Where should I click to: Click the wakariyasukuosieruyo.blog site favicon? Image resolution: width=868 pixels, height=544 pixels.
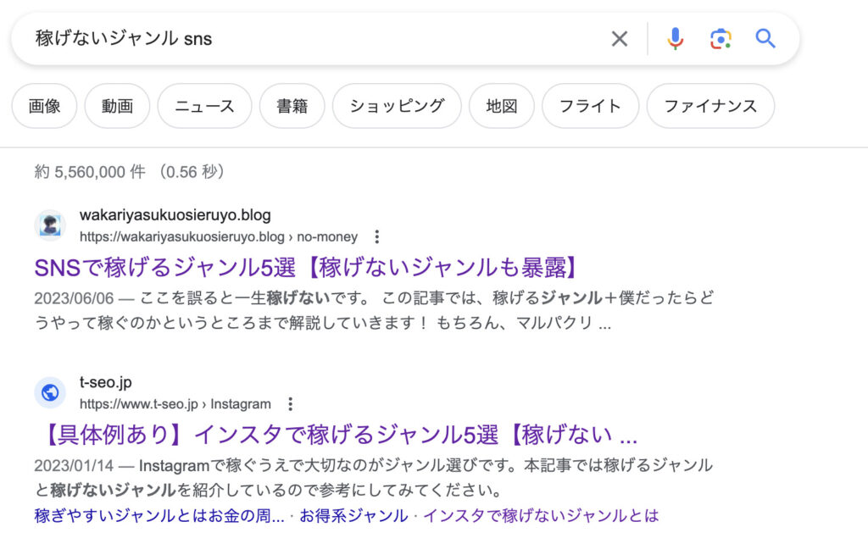click(x=50, y=225)
